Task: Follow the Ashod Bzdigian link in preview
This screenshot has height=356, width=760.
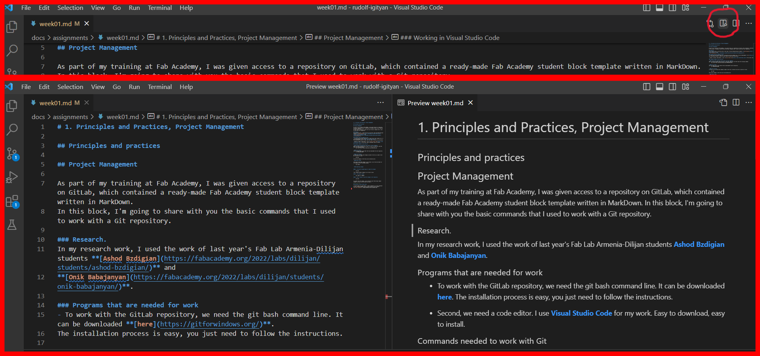Action: click(699, 244)
